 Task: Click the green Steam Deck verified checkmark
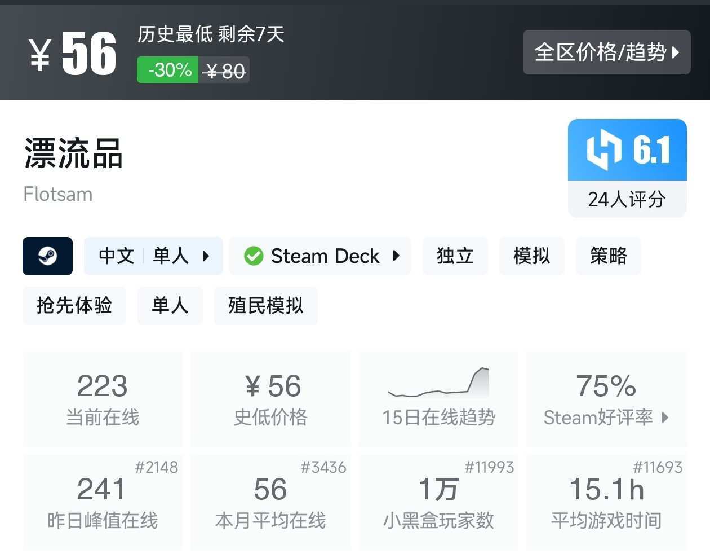(x=254, y=256)
